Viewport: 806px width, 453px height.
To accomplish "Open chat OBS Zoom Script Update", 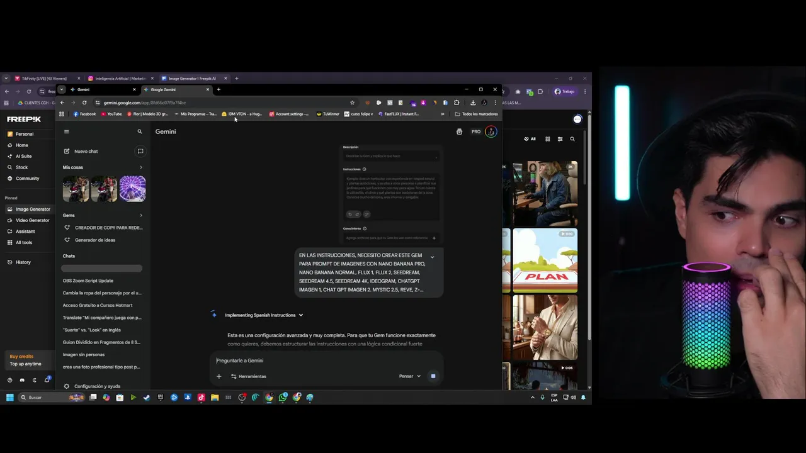I will 88,281.
